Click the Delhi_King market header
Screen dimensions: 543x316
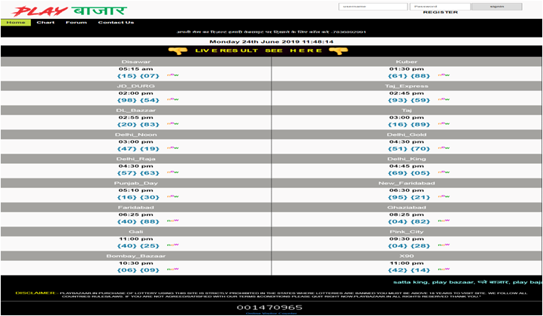(407, 159)
